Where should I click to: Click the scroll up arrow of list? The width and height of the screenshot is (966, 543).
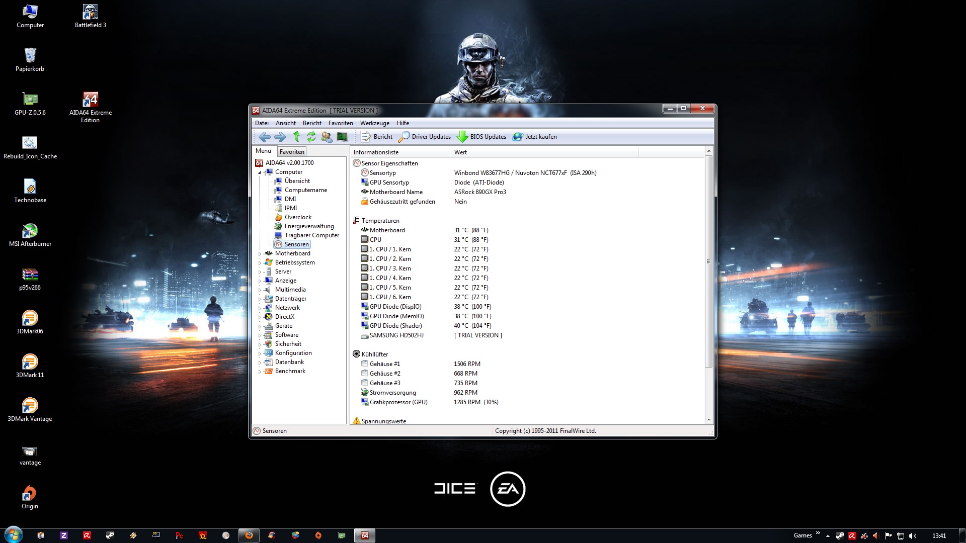tap(708, 151)
